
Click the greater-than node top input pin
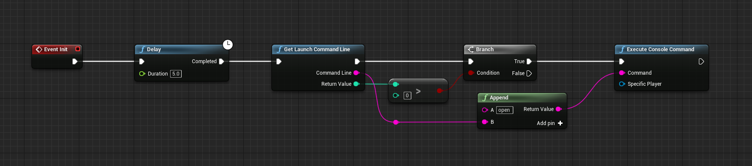[395, 84]
